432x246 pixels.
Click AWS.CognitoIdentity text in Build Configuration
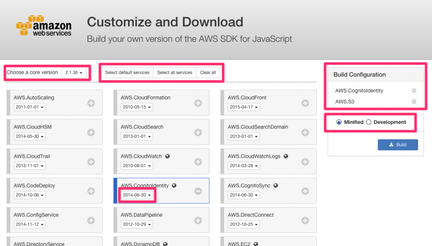(359, 91)
